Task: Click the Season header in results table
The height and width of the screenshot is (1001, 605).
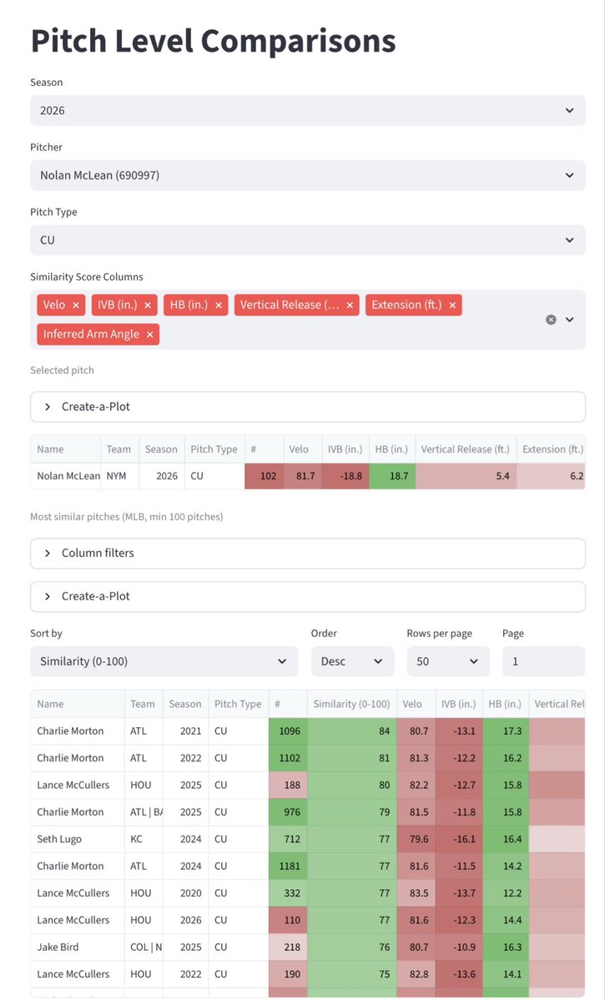Action: pyautogui.click(x=185, y=704)
